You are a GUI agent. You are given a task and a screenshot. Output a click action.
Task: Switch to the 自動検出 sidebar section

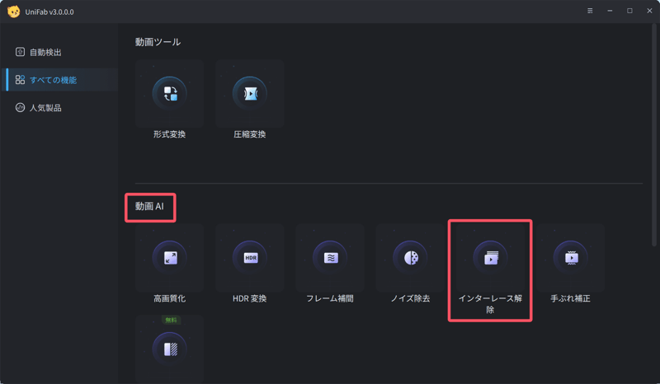tap(45, 52)
